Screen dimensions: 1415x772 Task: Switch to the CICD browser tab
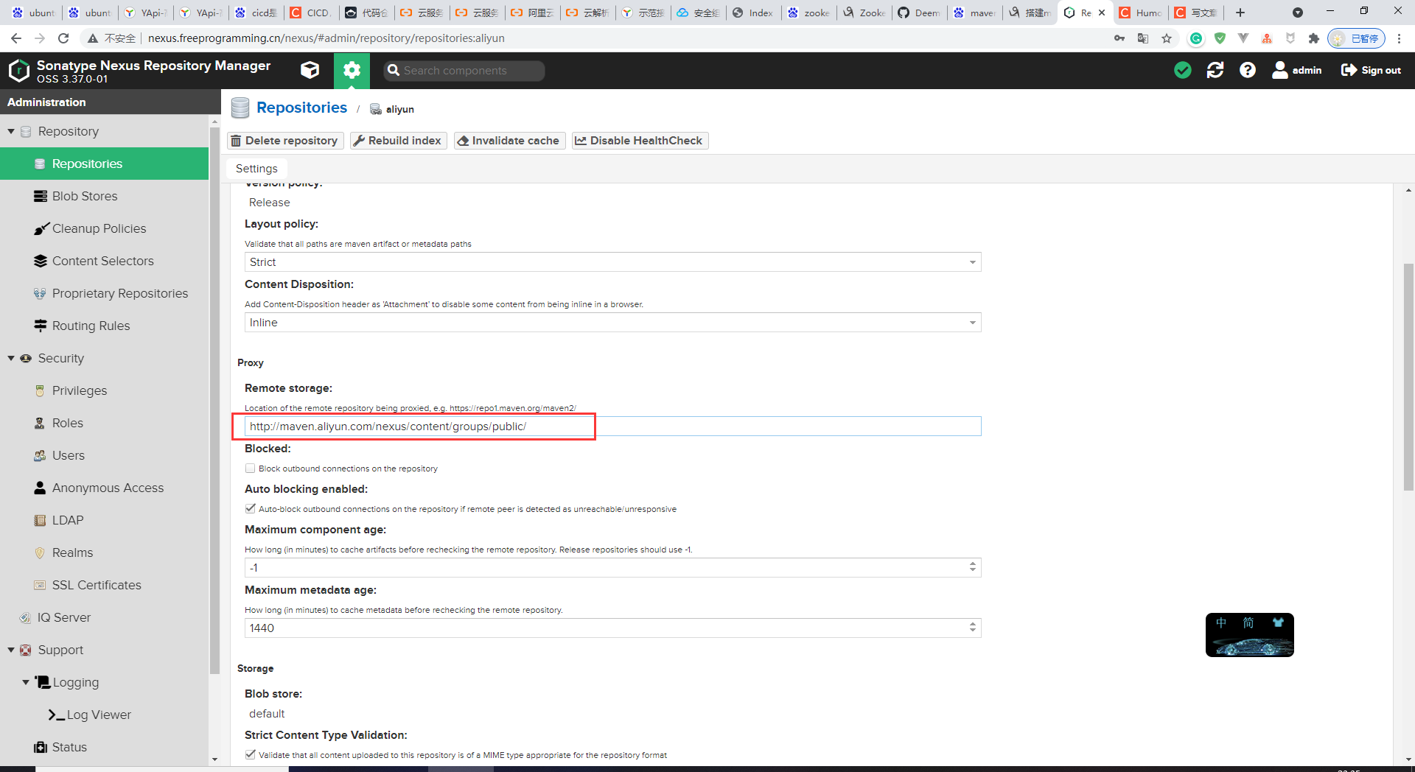[311, 13]
